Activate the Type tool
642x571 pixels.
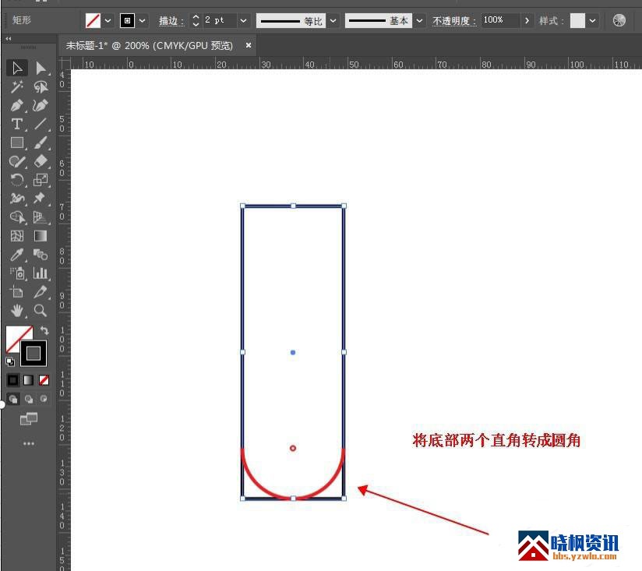click(x=17, y=125)
